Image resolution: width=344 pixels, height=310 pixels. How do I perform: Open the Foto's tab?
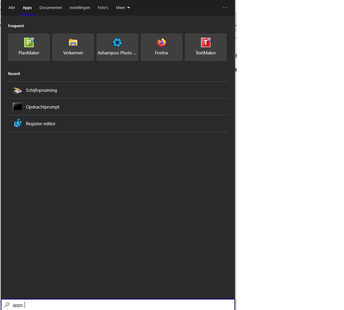click(103, 8)
